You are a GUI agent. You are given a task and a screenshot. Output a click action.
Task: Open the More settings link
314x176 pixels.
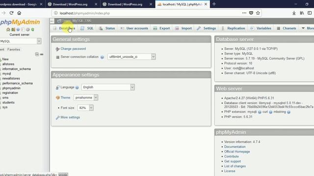click(70, 117)
